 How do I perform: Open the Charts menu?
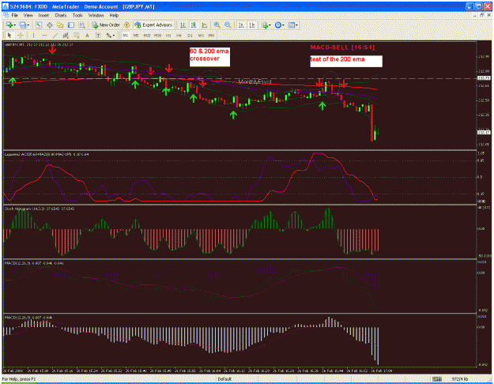(61, 15)
